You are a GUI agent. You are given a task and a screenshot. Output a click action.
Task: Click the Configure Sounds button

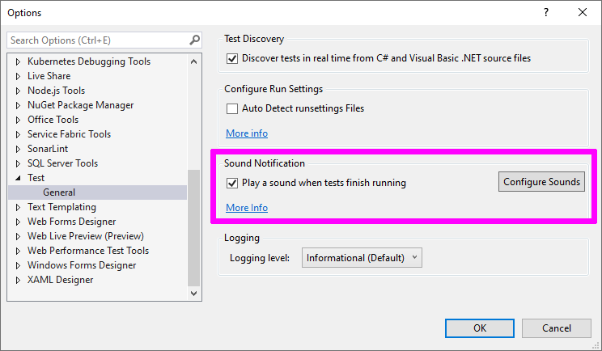541,182
